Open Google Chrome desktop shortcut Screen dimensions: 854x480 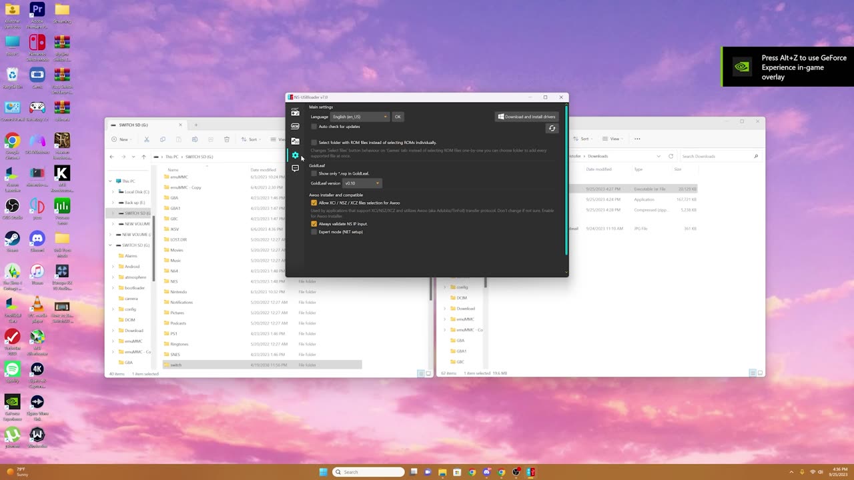tap(12, 144)
